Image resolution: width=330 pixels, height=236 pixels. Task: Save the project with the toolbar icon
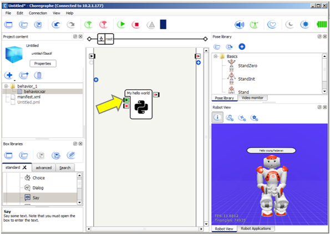pyautogui.click(x=38, y=24)
